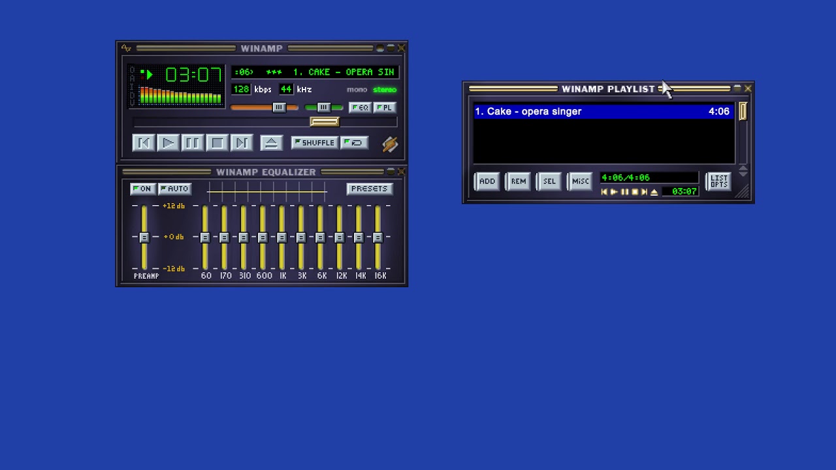836x470 pixels.
Task: Click the A letter in the clutterbar
Action: pyautogui.click(x=132, y=78)
